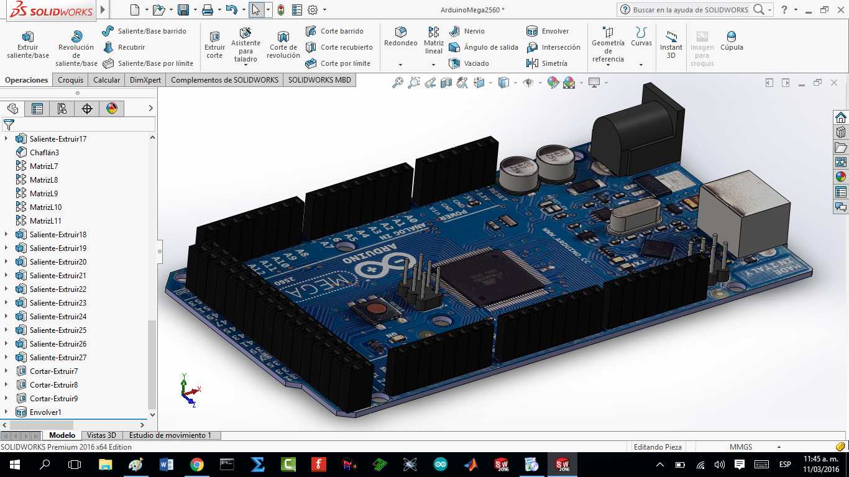Screen dimensions: 849x477
Task: Switch to the Calcular tab
Action: click(x=107, y=80)
